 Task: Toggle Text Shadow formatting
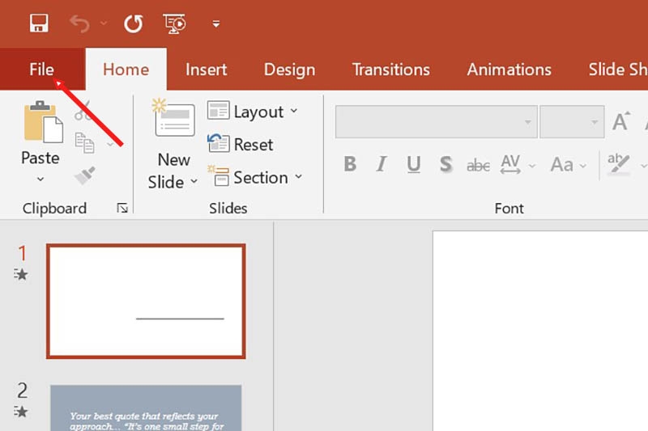tap(446, 164)
